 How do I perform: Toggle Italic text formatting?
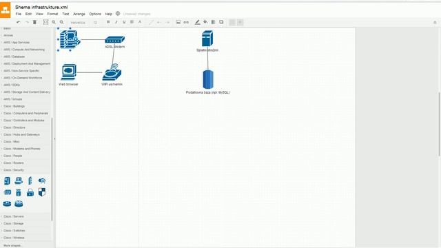click(x=116, y=22)
